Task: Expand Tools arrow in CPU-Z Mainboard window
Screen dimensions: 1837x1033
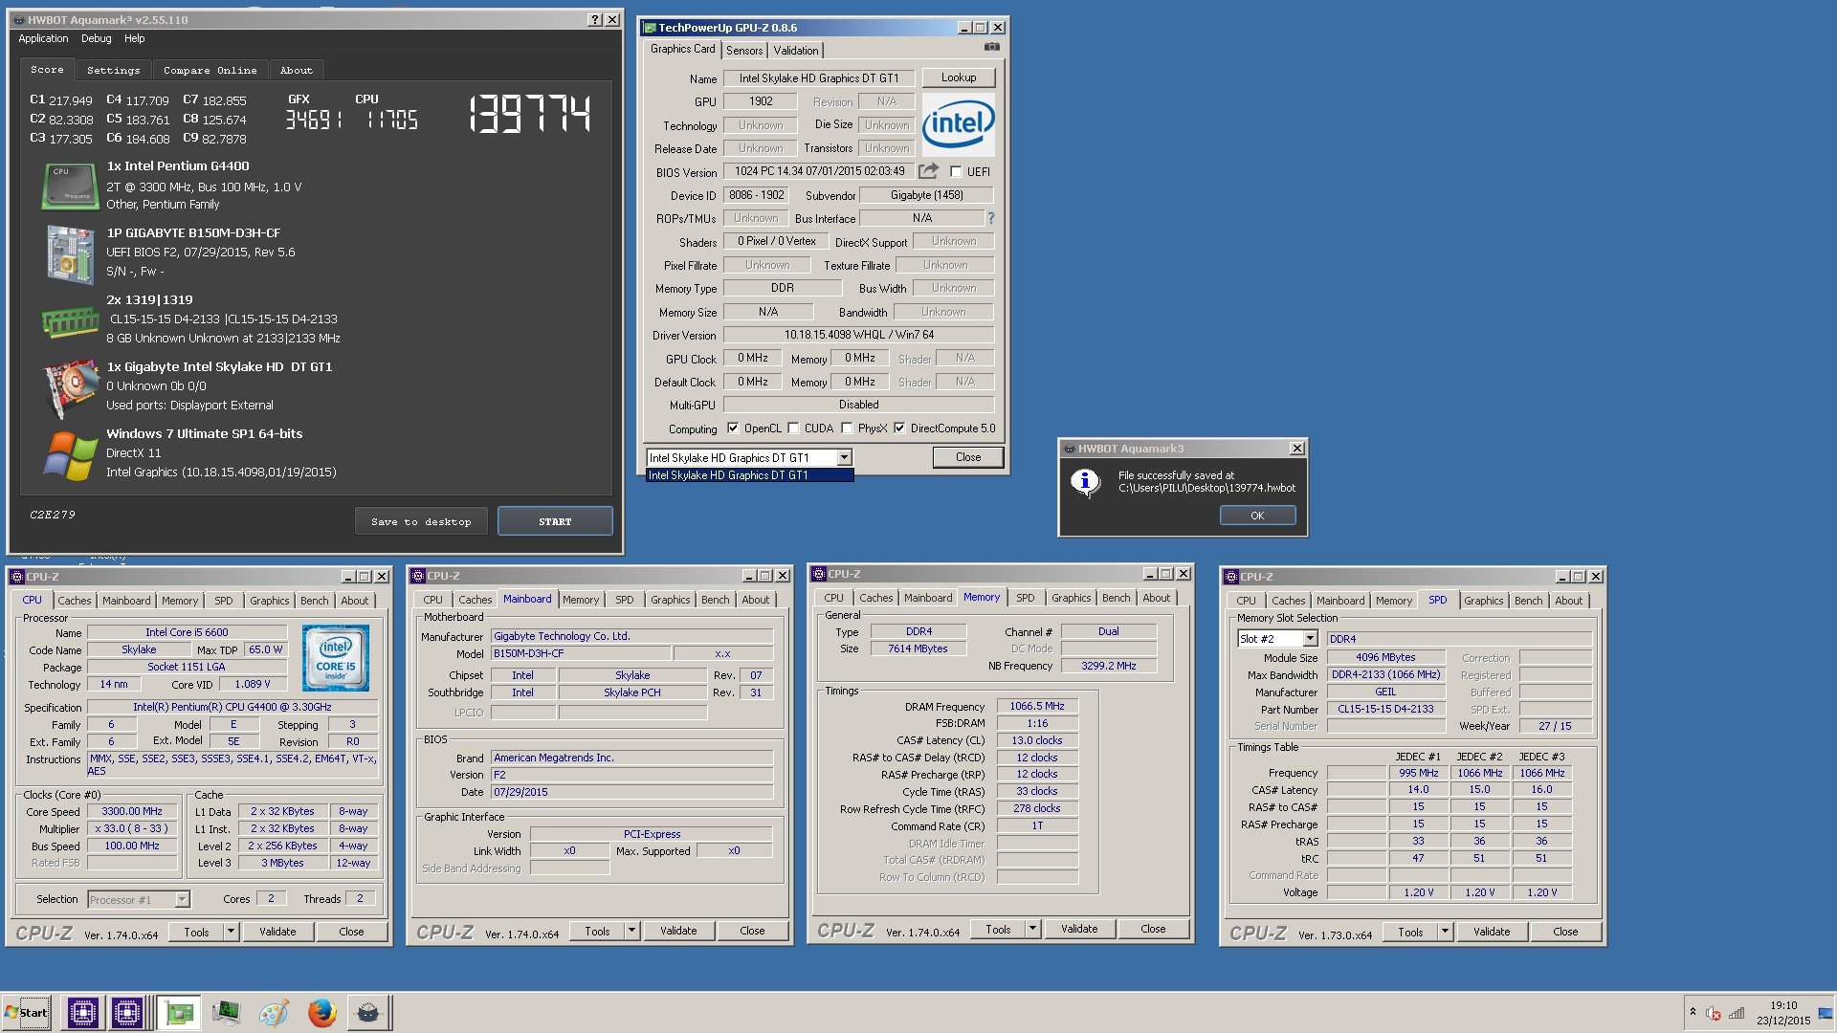Action: [x=631, y=931]
